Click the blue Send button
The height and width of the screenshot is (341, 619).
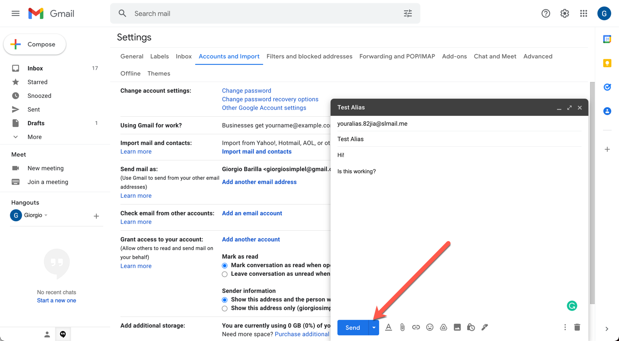(x=352, y=328)
